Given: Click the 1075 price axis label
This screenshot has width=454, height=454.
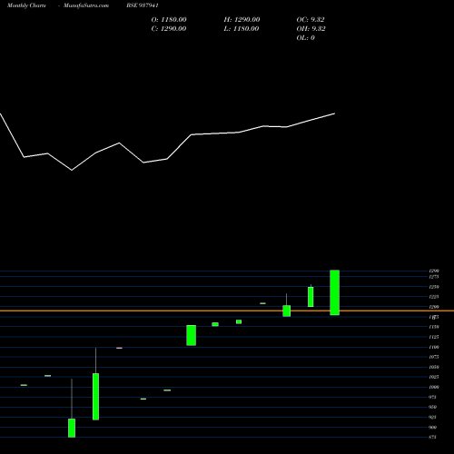Looking at the screenshot, I should click(x=434, y=357).
